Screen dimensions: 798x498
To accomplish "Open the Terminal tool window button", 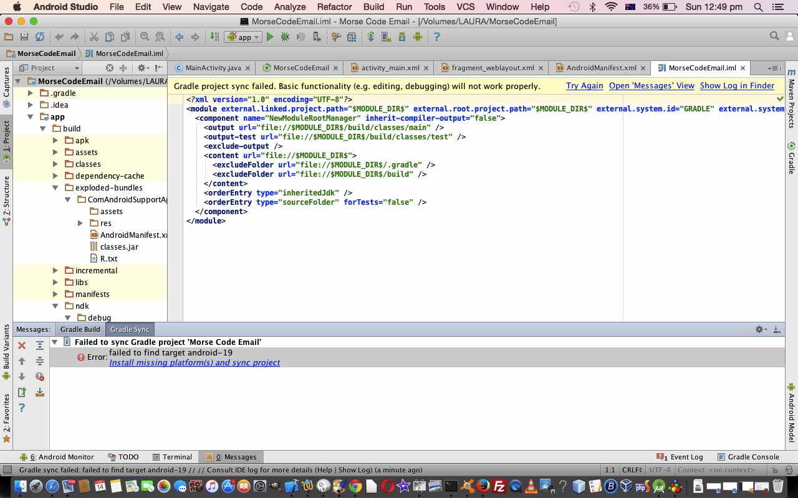I will 172,457.
